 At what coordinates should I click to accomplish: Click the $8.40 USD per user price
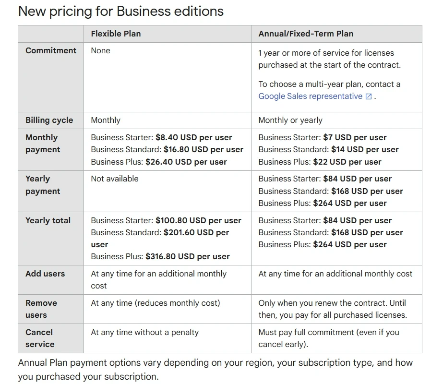click(x=193, y=137)
